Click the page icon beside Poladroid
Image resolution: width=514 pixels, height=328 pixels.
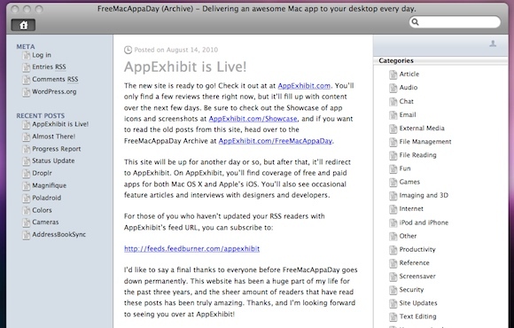[26, 199]
